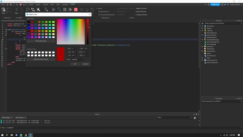The height and width of the screenshot is (137, 243).
Task: Click the Find magnifier icon in ribbon
Action: [x=27, y=10]
